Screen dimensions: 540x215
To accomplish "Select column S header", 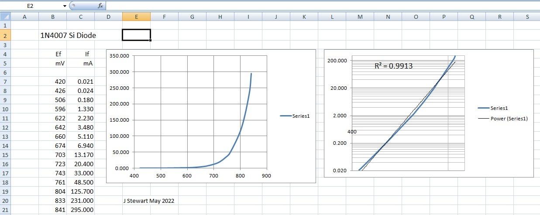I will 527,17.
